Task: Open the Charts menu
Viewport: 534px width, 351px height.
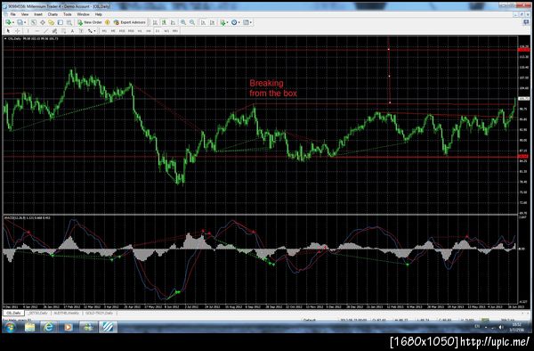Action: (53, 14)
